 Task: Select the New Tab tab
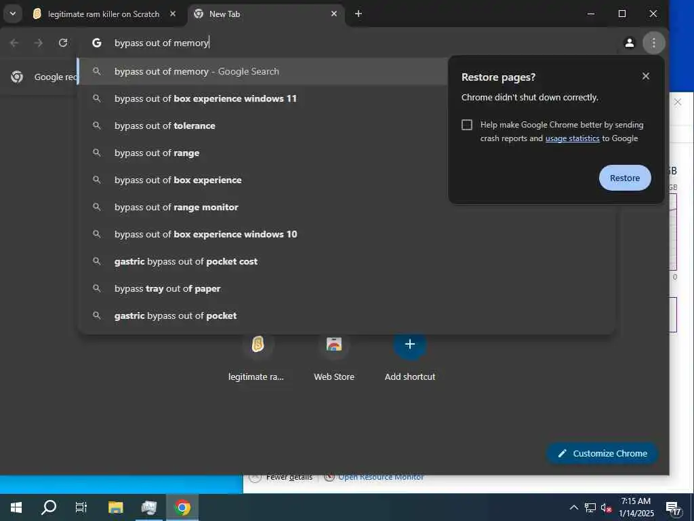(266, 14)
